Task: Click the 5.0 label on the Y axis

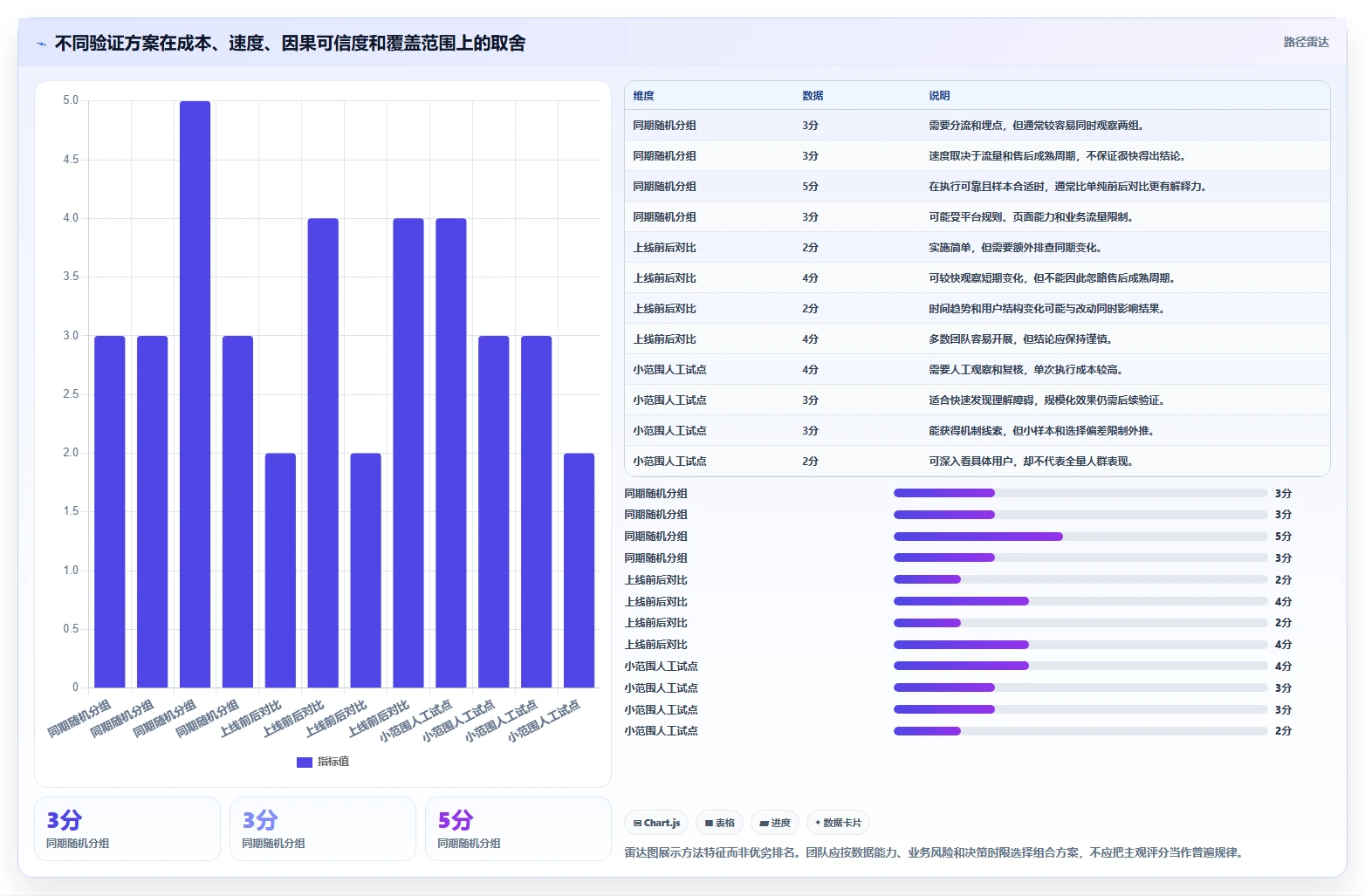Action: point(71,100)
